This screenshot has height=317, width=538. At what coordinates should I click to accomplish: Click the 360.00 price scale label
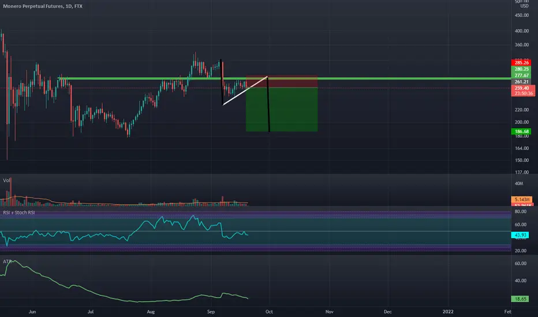coord(521,45)
